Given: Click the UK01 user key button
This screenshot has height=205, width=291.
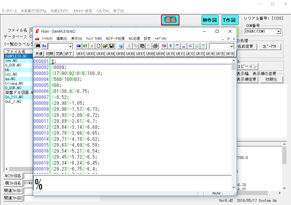Looking at the screenshot, I should (x=80, y=54).
